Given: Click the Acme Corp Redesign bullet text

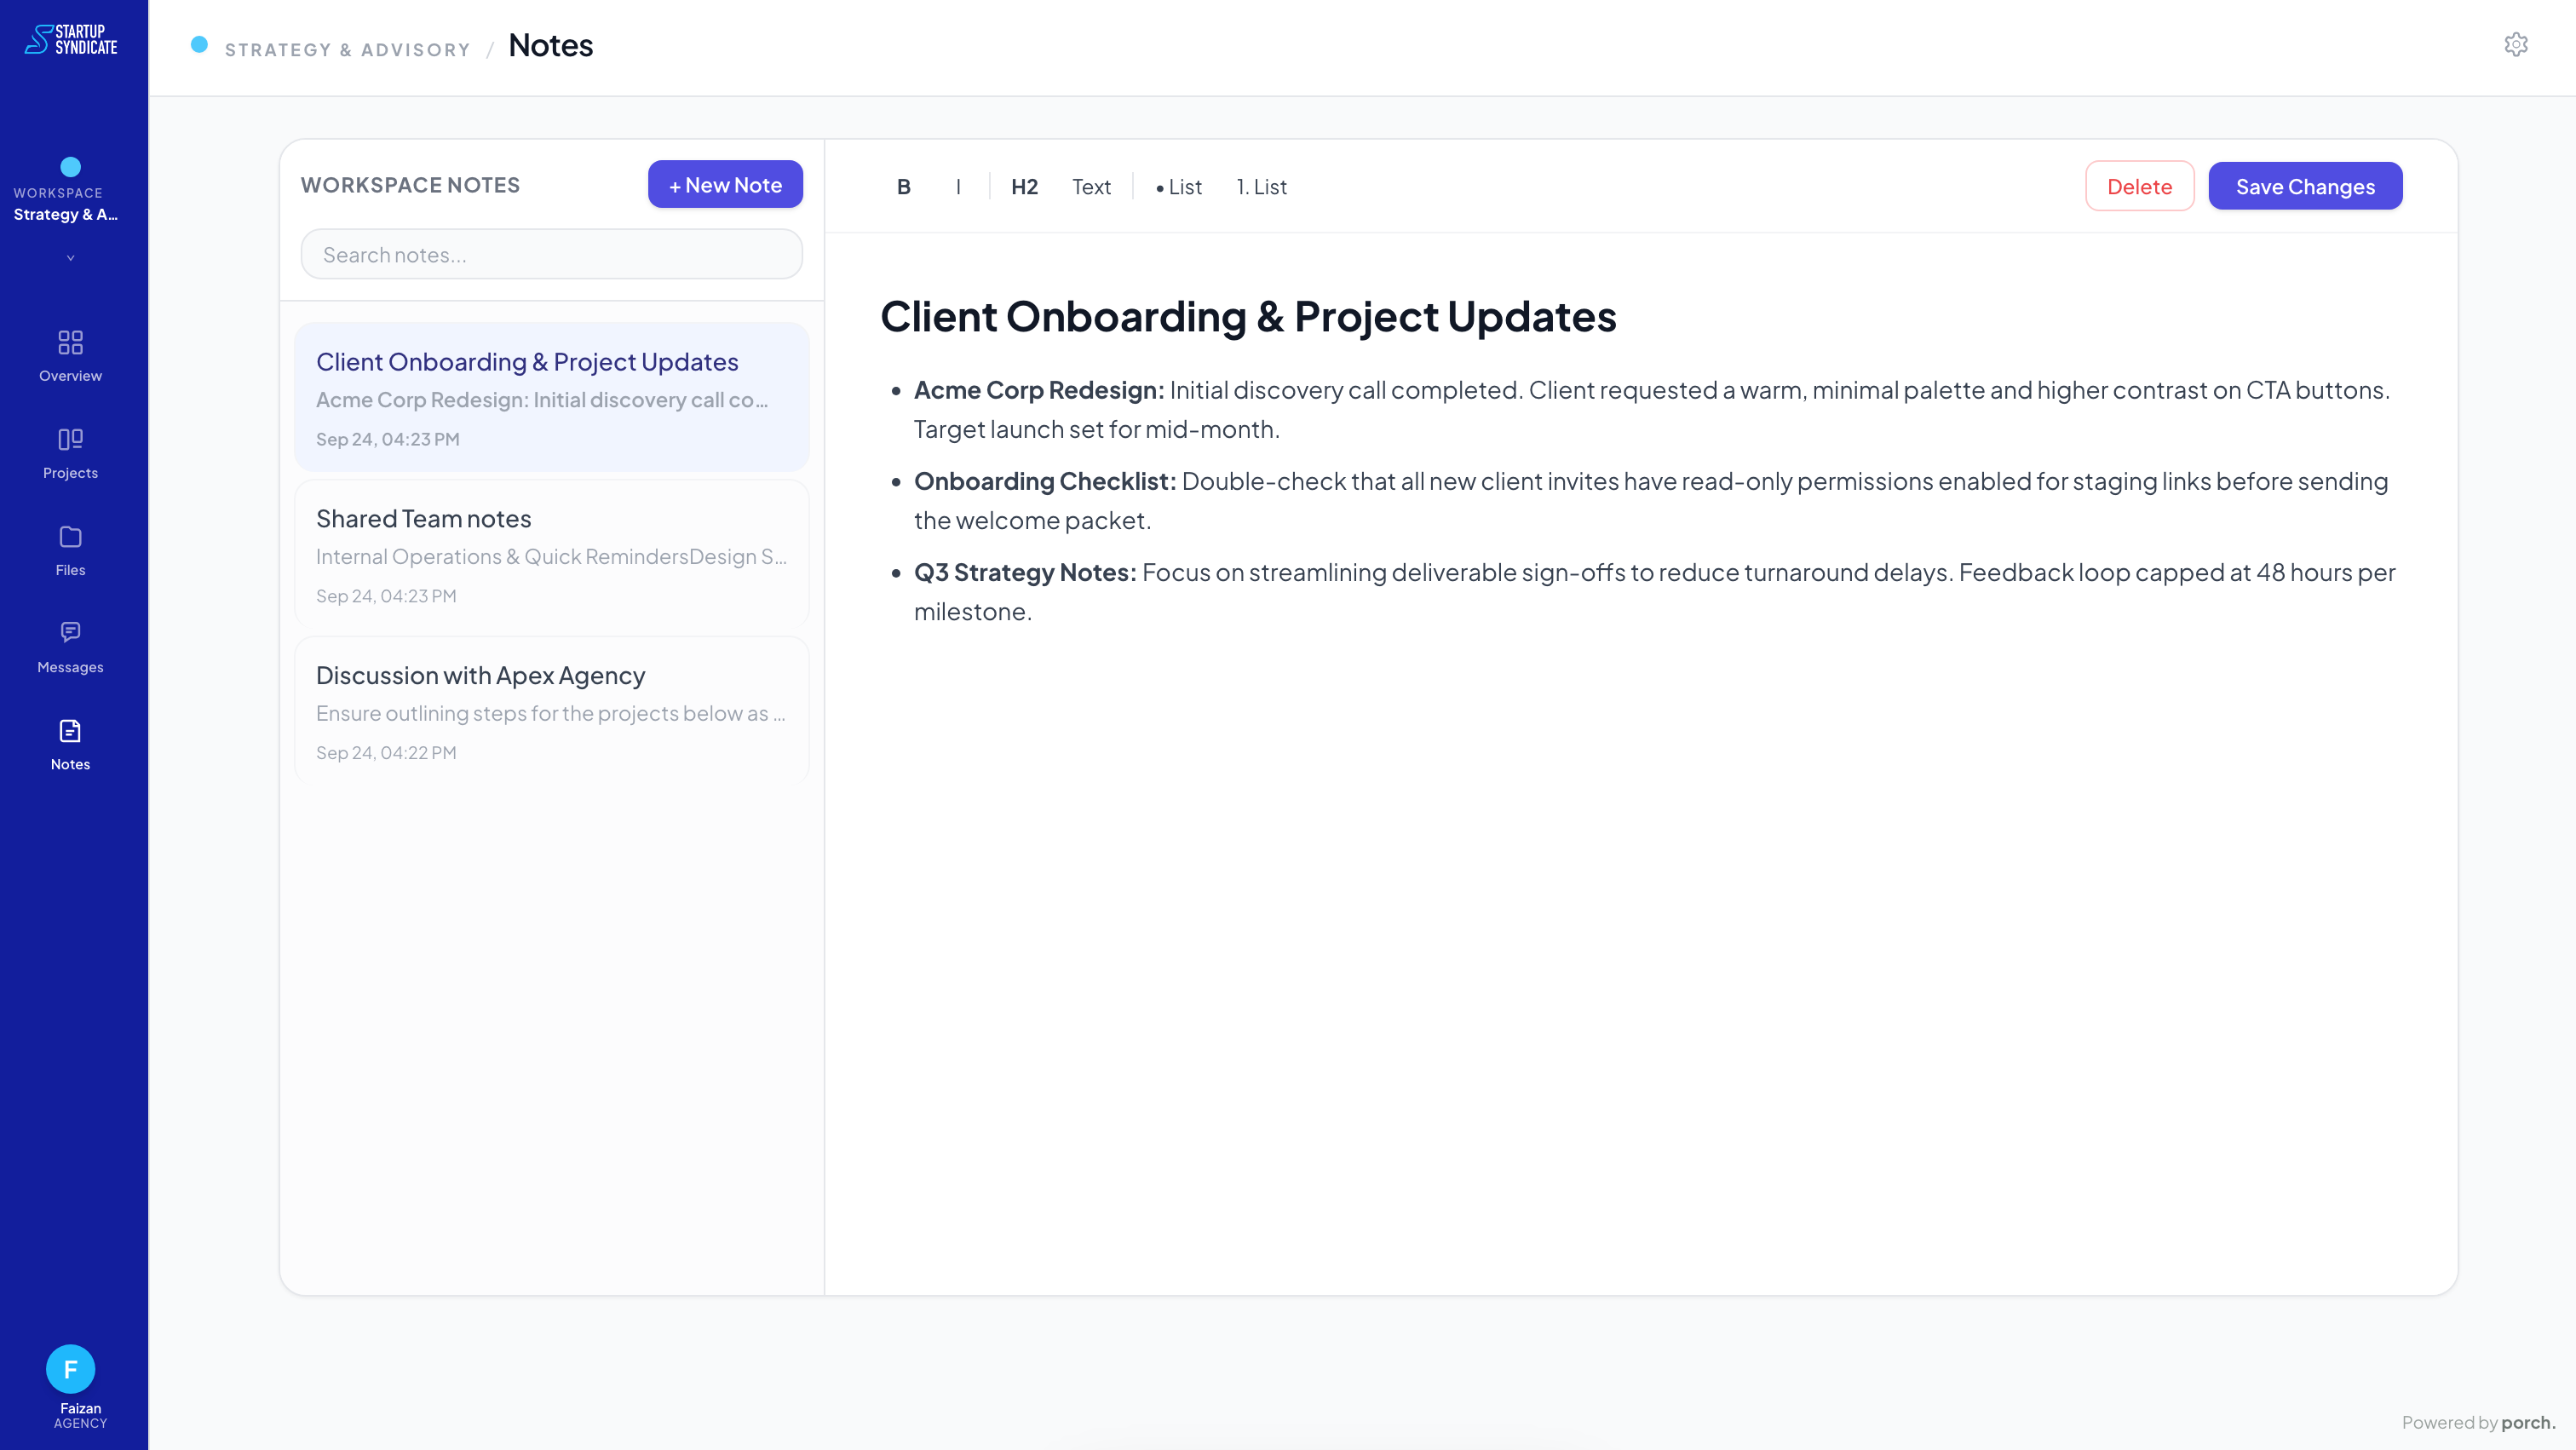Looking at the screenshot, I should point(1652,409).
